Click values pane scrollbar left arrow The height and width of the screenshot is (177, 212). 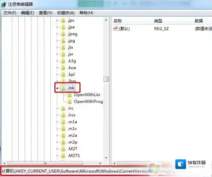(114, 163)
